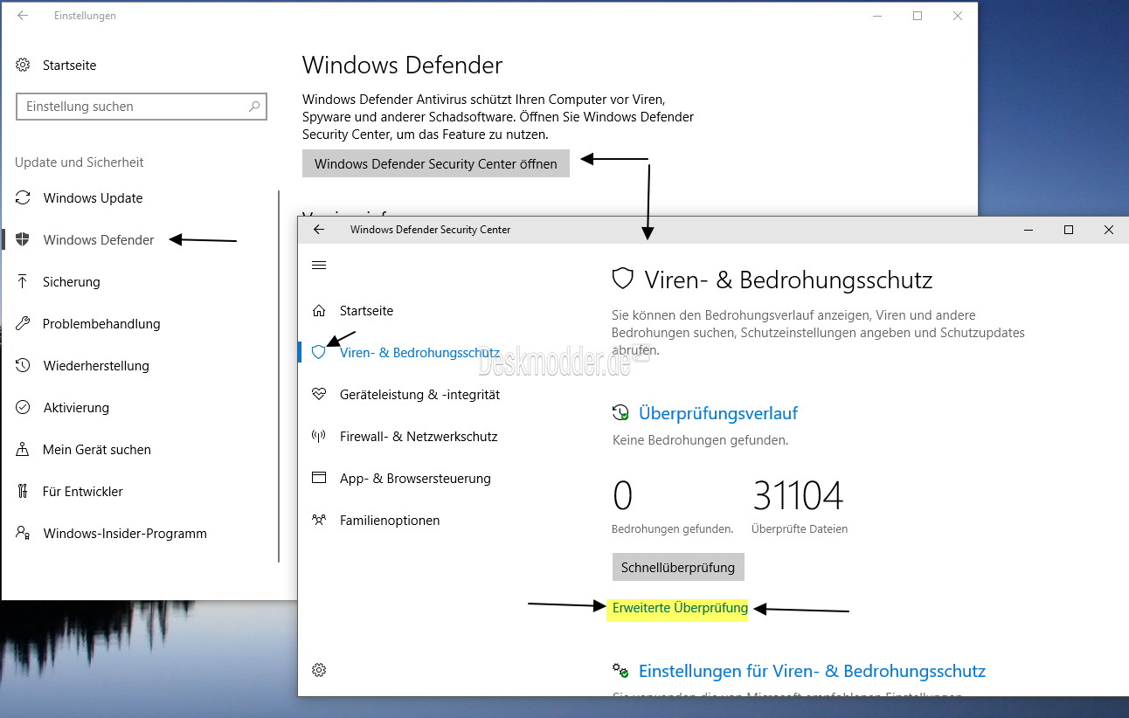Open Problembehandlung settings page
The height and width of the screenshot is (718, 1129).
(101, 324)
